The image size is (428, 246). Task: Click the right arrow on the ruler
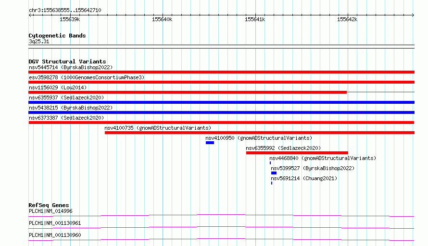pos(413,15)
